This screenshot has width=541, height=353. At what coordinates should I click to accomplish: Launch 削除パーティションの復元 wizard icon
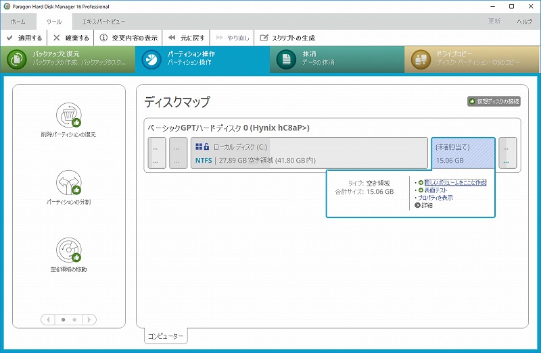[x=69, y=115]
